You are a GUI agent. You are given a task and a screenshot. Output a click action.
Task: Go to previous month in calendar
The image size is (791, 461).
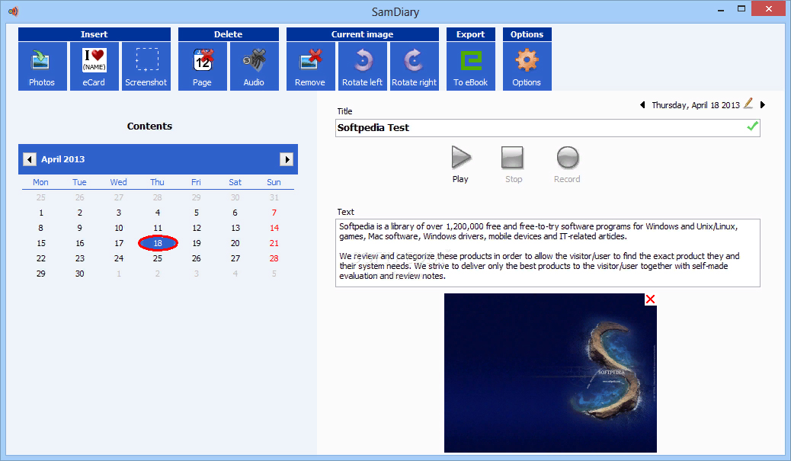(30, 159)
